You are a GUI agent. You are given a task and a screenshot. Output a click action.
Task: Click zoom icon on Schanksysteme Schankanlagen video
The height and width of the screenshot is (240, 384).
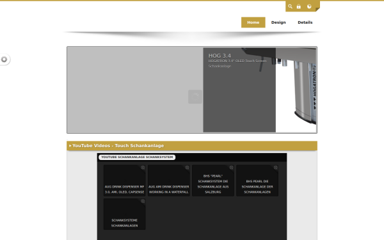pos(143,202)
